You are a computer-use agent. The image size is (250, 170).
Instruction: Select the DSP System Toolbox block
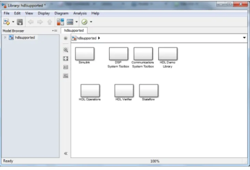pos(119,54)
